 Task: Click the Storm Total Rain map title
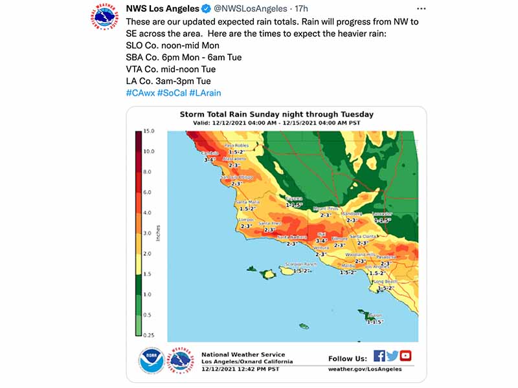(x=276, y=114)
